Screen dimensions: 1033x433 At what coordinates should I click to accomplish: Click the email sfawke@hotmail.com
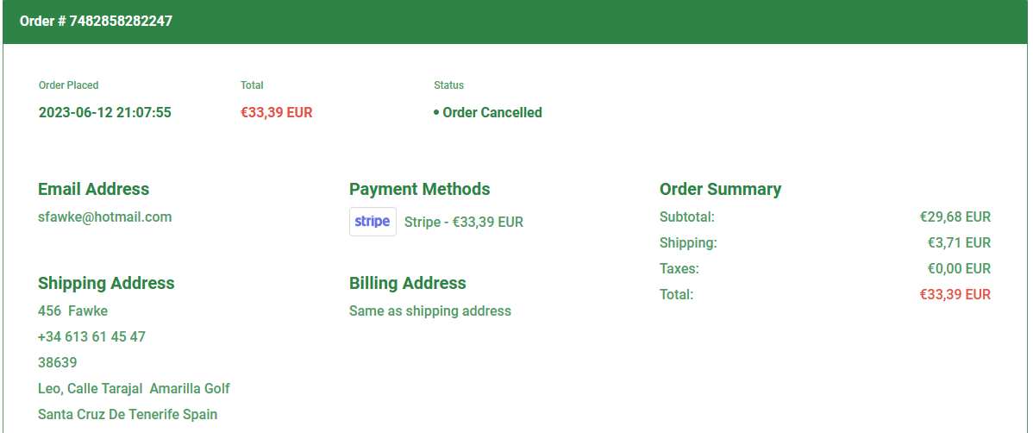click(104, 216)
